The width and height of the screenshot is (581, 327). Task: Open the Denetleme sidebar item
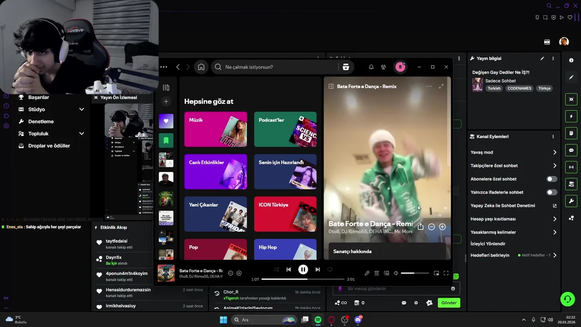click(41, 122)
